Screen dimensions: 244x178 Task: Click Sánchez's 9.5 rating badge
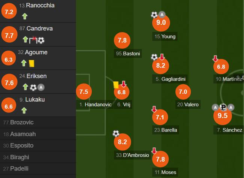click(x=223, y=116)
